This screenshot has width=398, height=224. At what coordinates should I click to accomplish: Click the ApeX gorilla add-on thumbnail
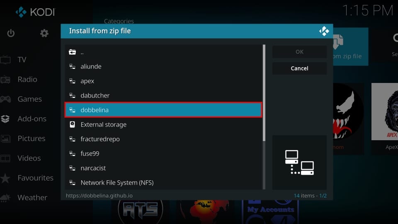coord(385,112)
